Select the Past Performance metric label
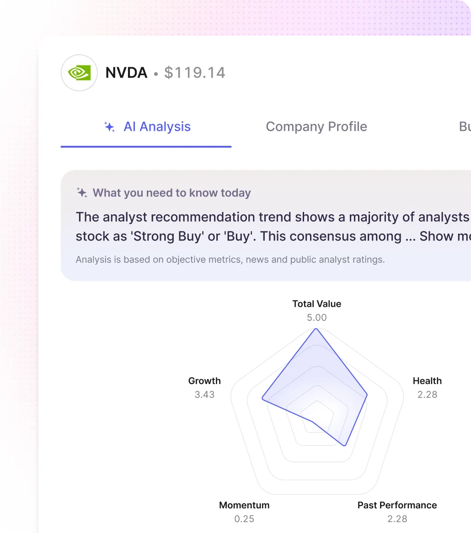The height and width of the screenshot is (533, 471). point(397,505)
